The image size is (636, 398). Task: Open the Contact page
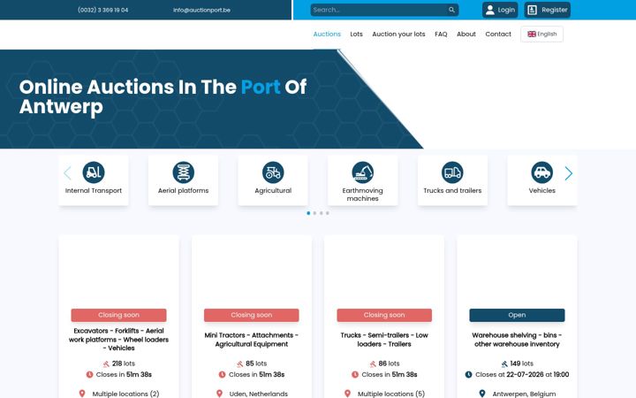coord(498,34)
